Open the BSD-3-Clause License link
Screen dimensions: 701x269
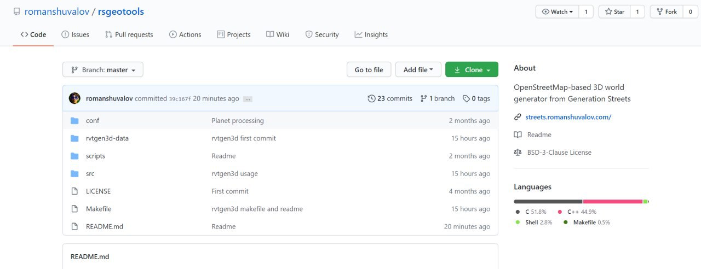point(559,153)
